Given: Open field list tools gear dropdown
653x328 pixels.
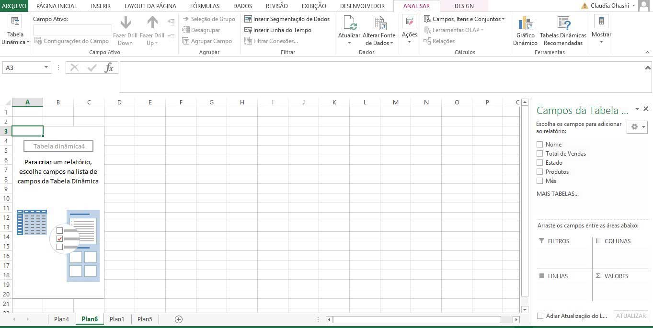Looking at the screenshot, I should (637, 127).
